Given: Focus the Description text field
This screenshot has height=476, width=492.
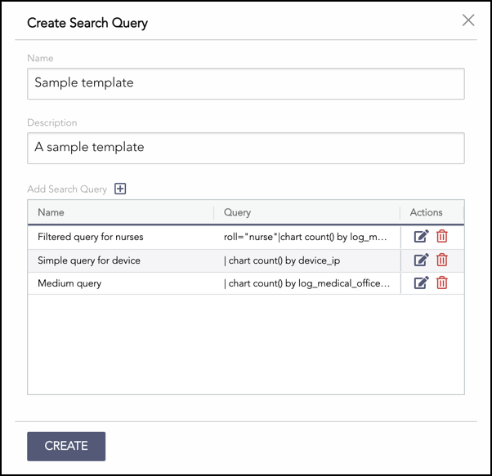Looking at the screenshot, I should click(x=245, y=148).
